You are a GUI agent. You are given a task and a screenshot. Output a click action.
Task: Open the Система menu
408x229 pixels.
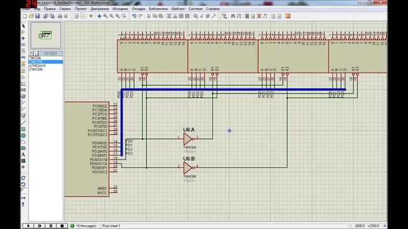tap(196, 9)
